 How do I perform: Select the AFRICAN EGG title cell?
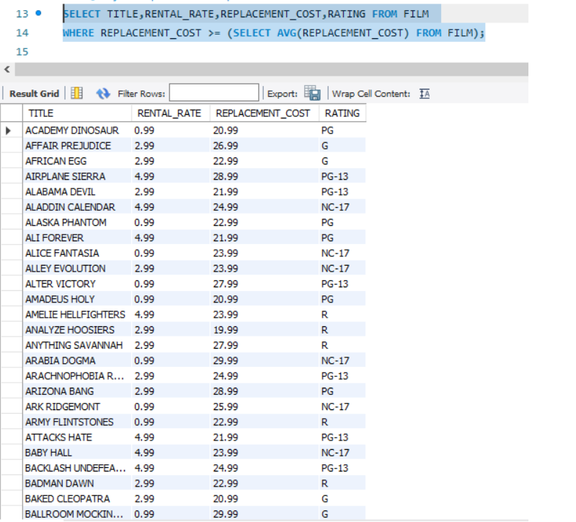click(77, 161)
